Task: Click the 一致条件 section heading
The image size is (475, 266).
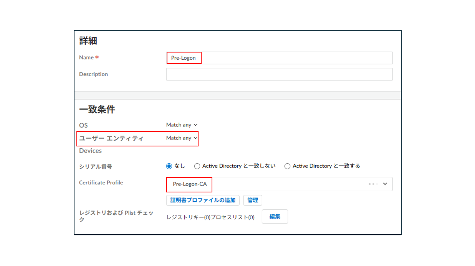Action: (x=97, y=110)
